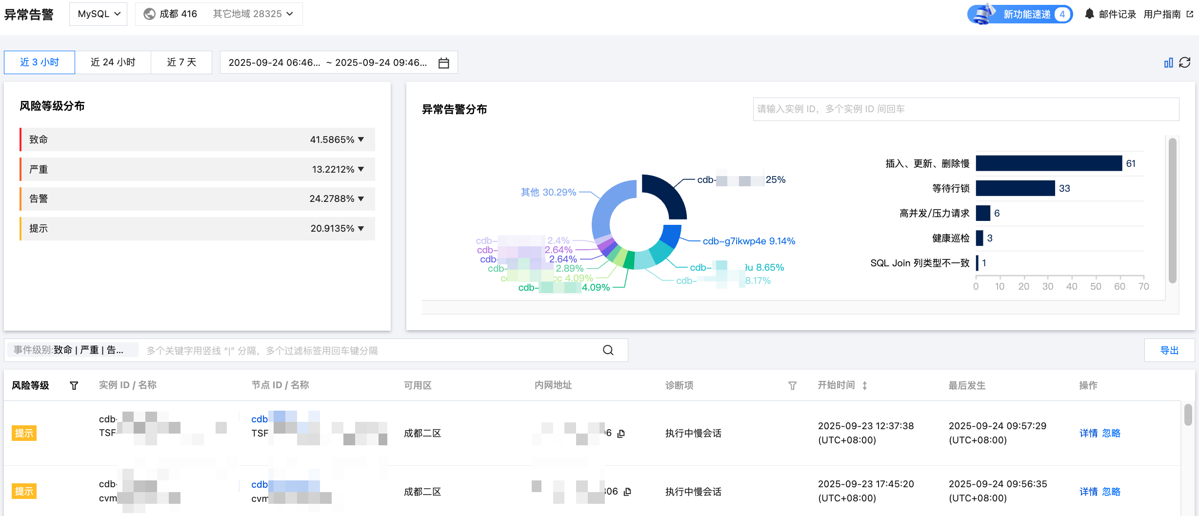Expand the 致命 risk level row
The image size is (1199, 516).
click(x=361, y=139)
